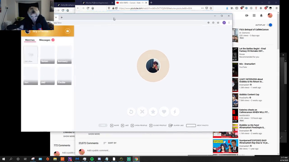
Task: Open the Chrome profile avatar menu
Action: 224,22
